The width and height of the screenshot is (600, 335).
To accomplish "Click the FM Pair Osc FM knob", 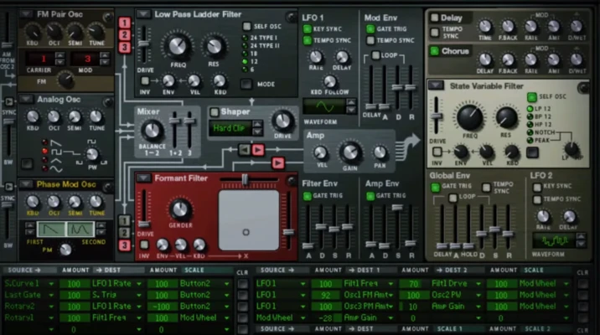I will click(x=65, y=80).
